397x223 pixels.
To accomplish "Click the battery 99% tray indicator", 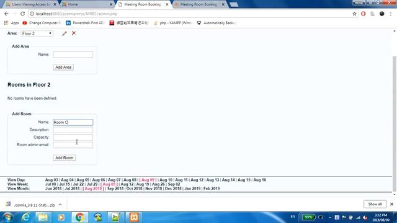I will (x=308, y=217).
